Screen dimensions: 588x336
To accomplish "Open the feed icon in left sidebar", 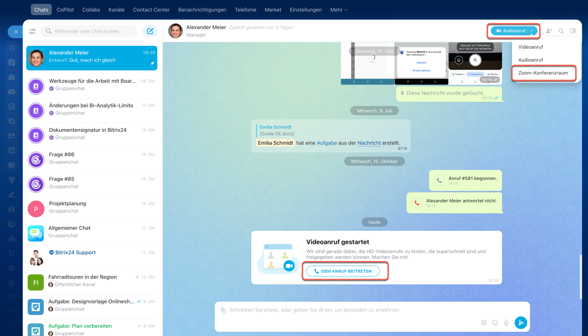I will pos(11,62).
